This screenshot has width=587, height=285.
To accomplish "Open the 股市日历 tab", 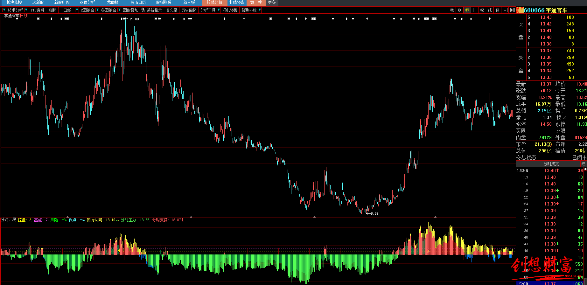I will (138, 3).
